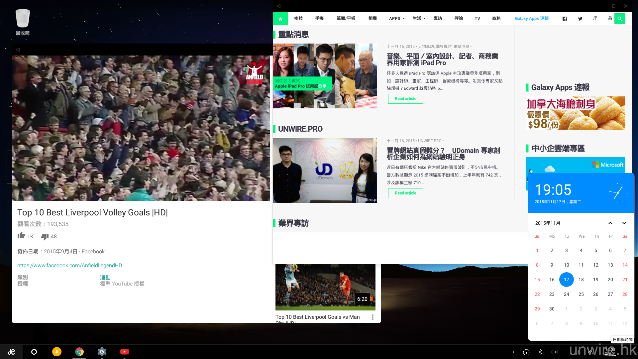
Task: Open the AnfieldLegendHD Facebook link
Action: tap(69, 265)
